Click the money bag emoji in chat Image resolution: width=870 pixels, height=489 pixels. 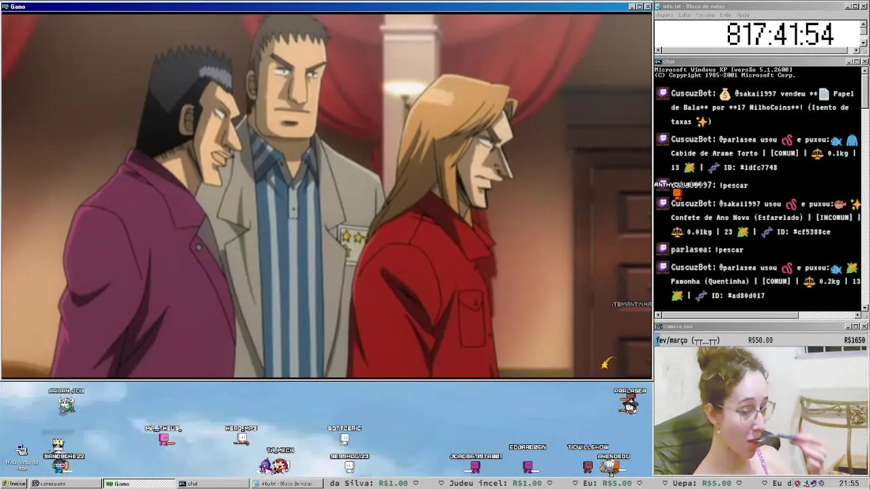tap(725, 94)
